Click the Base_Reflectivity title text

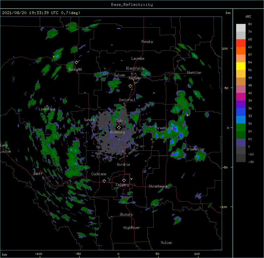click(132, 5)
